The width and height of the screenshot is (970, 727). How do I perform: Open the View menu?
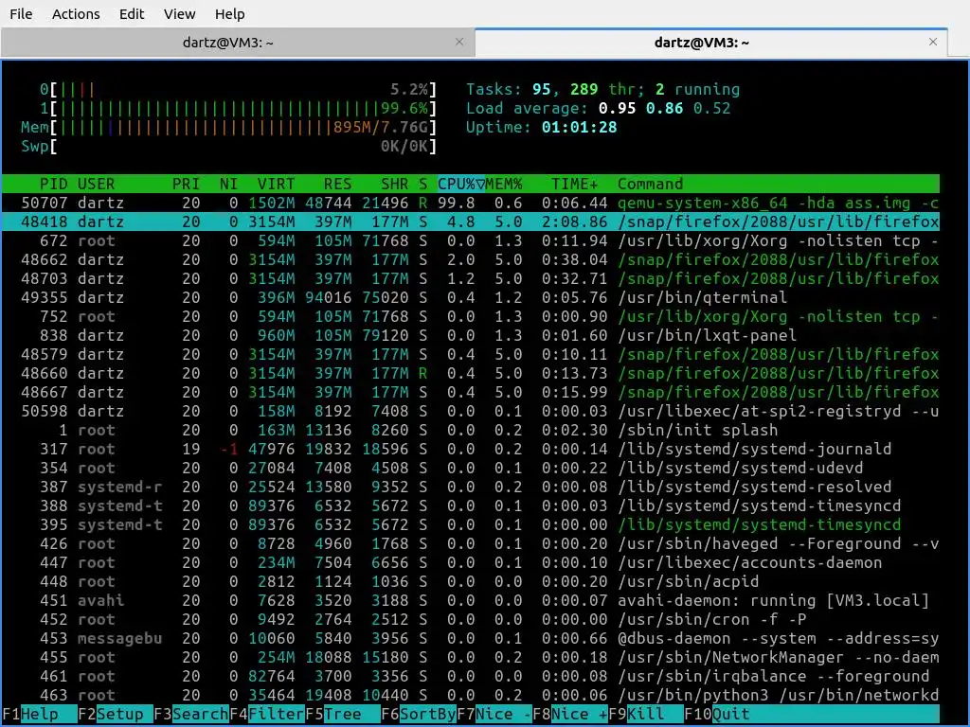coord(179,13)
